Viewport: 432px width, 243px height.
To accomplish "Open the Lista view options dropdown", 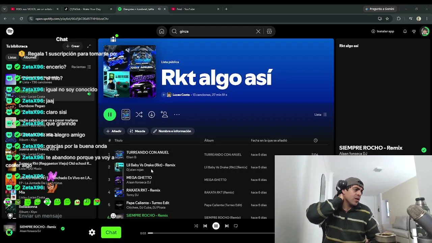I will (x=321, y=115).
